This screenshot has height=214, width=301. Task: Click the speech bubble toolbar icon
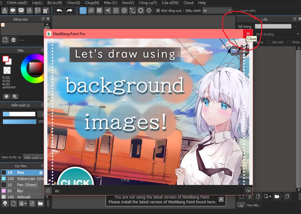[13, 11]
